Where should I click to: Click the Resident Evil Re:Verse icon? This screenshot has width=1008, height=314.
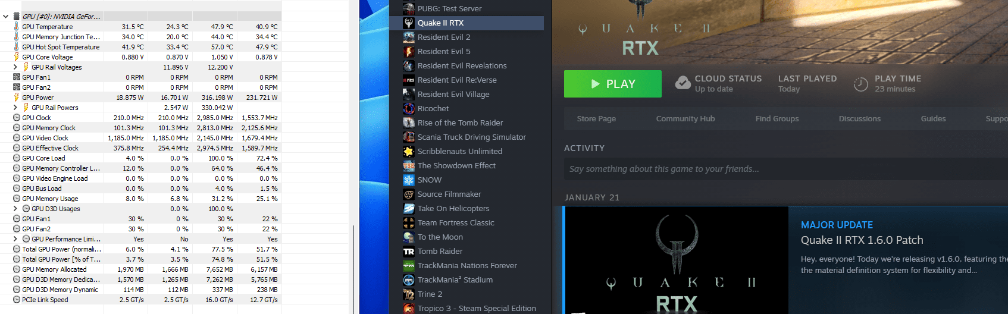coord(409,80)
